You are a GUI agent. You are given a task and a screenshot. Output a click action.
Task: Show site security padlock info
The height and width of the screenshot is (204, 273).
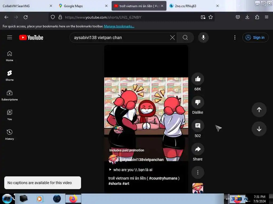60,17
